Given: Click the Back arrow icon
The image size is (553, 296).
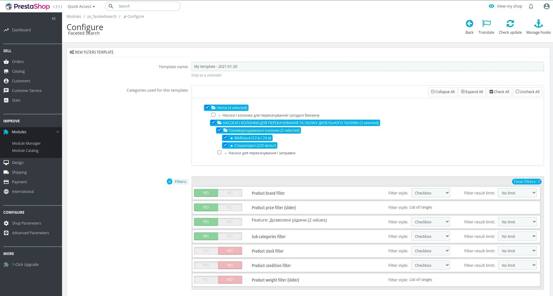Looking at the screenshot, I should pyautogui.click(x=469, y=24).
